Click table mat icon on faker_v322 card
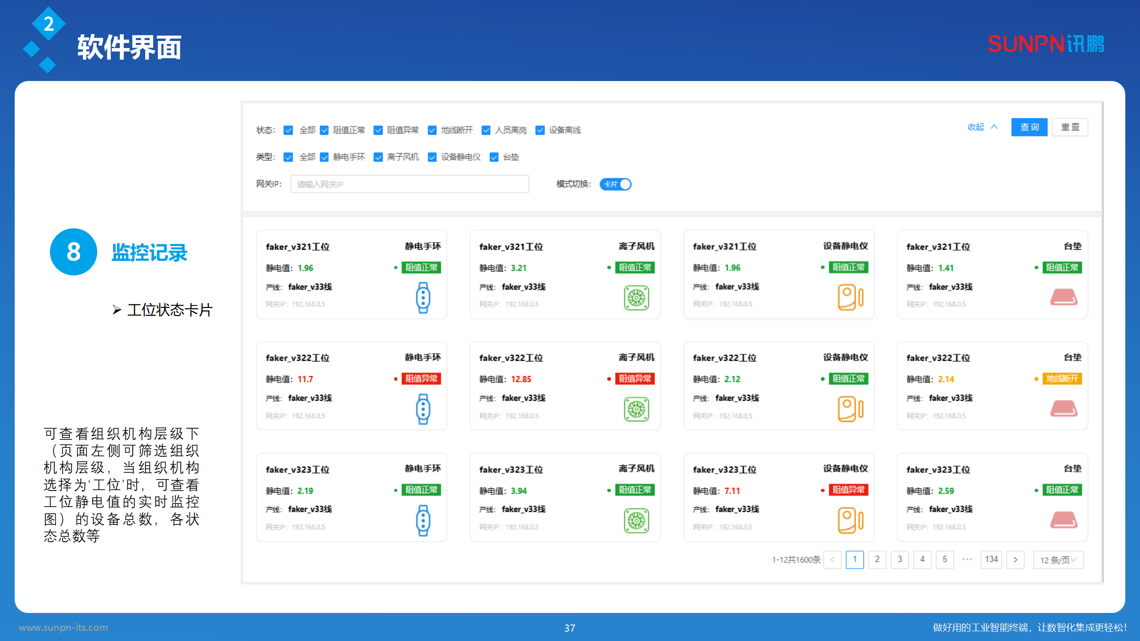The width and height of the screenshot is (1140, 641). pyautogui.click(x=1063, y=408)
